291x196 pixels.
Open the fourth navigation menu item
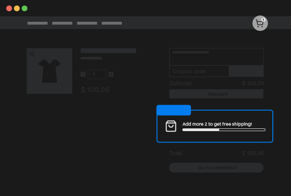click(112, 23)
